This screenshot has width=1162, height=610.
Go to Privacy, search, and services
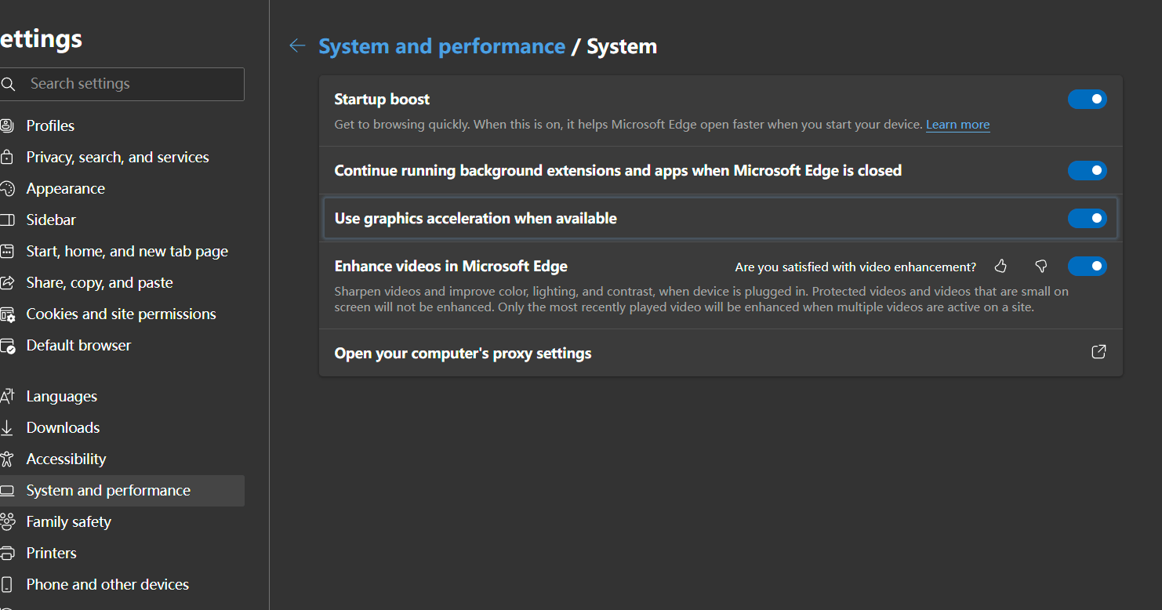tap(118, 158)
